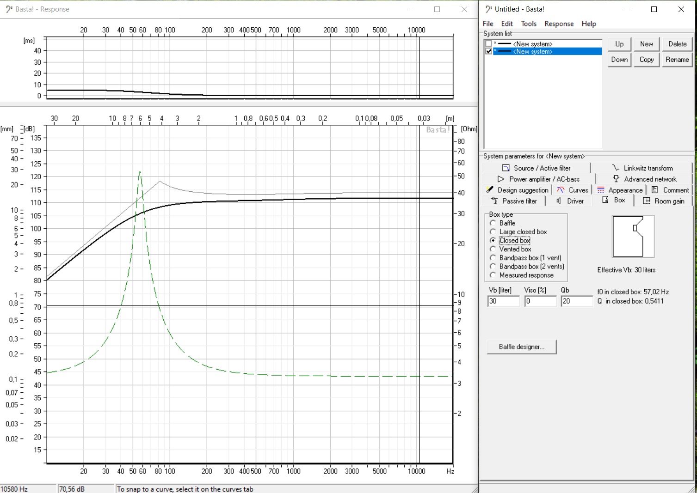Click the snap to curve status hint
697x493 pixels.
pyautogui.click(x=185, y=489)
